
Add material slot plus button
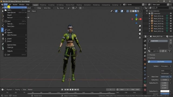171,40
